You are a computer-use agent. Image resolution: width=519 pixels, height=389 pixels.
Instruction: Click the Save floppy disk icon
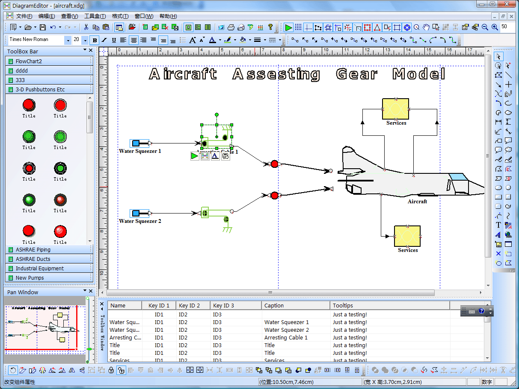point(43,27)
